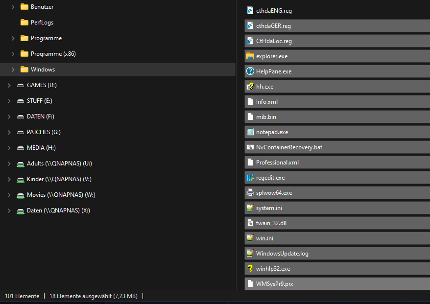
Task: Click the explorer.exe application icon
Action: coord(250,56)
